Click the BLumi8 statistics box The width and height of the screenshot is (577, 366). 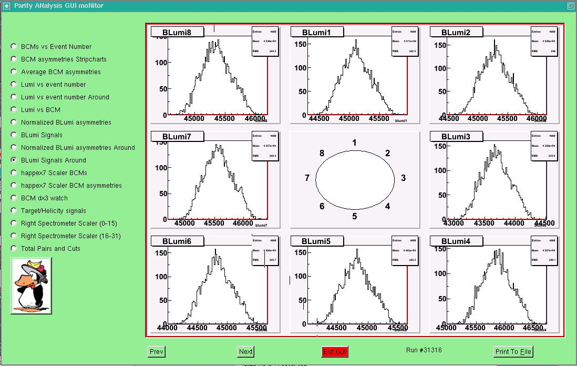point(265,41)
